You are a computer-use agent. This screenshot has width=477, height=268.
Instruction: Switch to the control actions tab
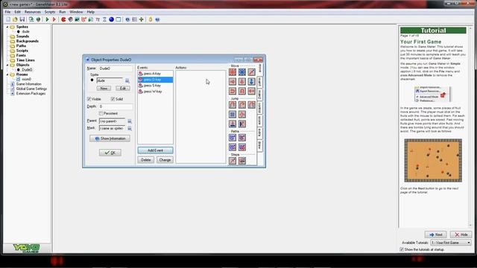pyautogui.click(x=260, y=107)
